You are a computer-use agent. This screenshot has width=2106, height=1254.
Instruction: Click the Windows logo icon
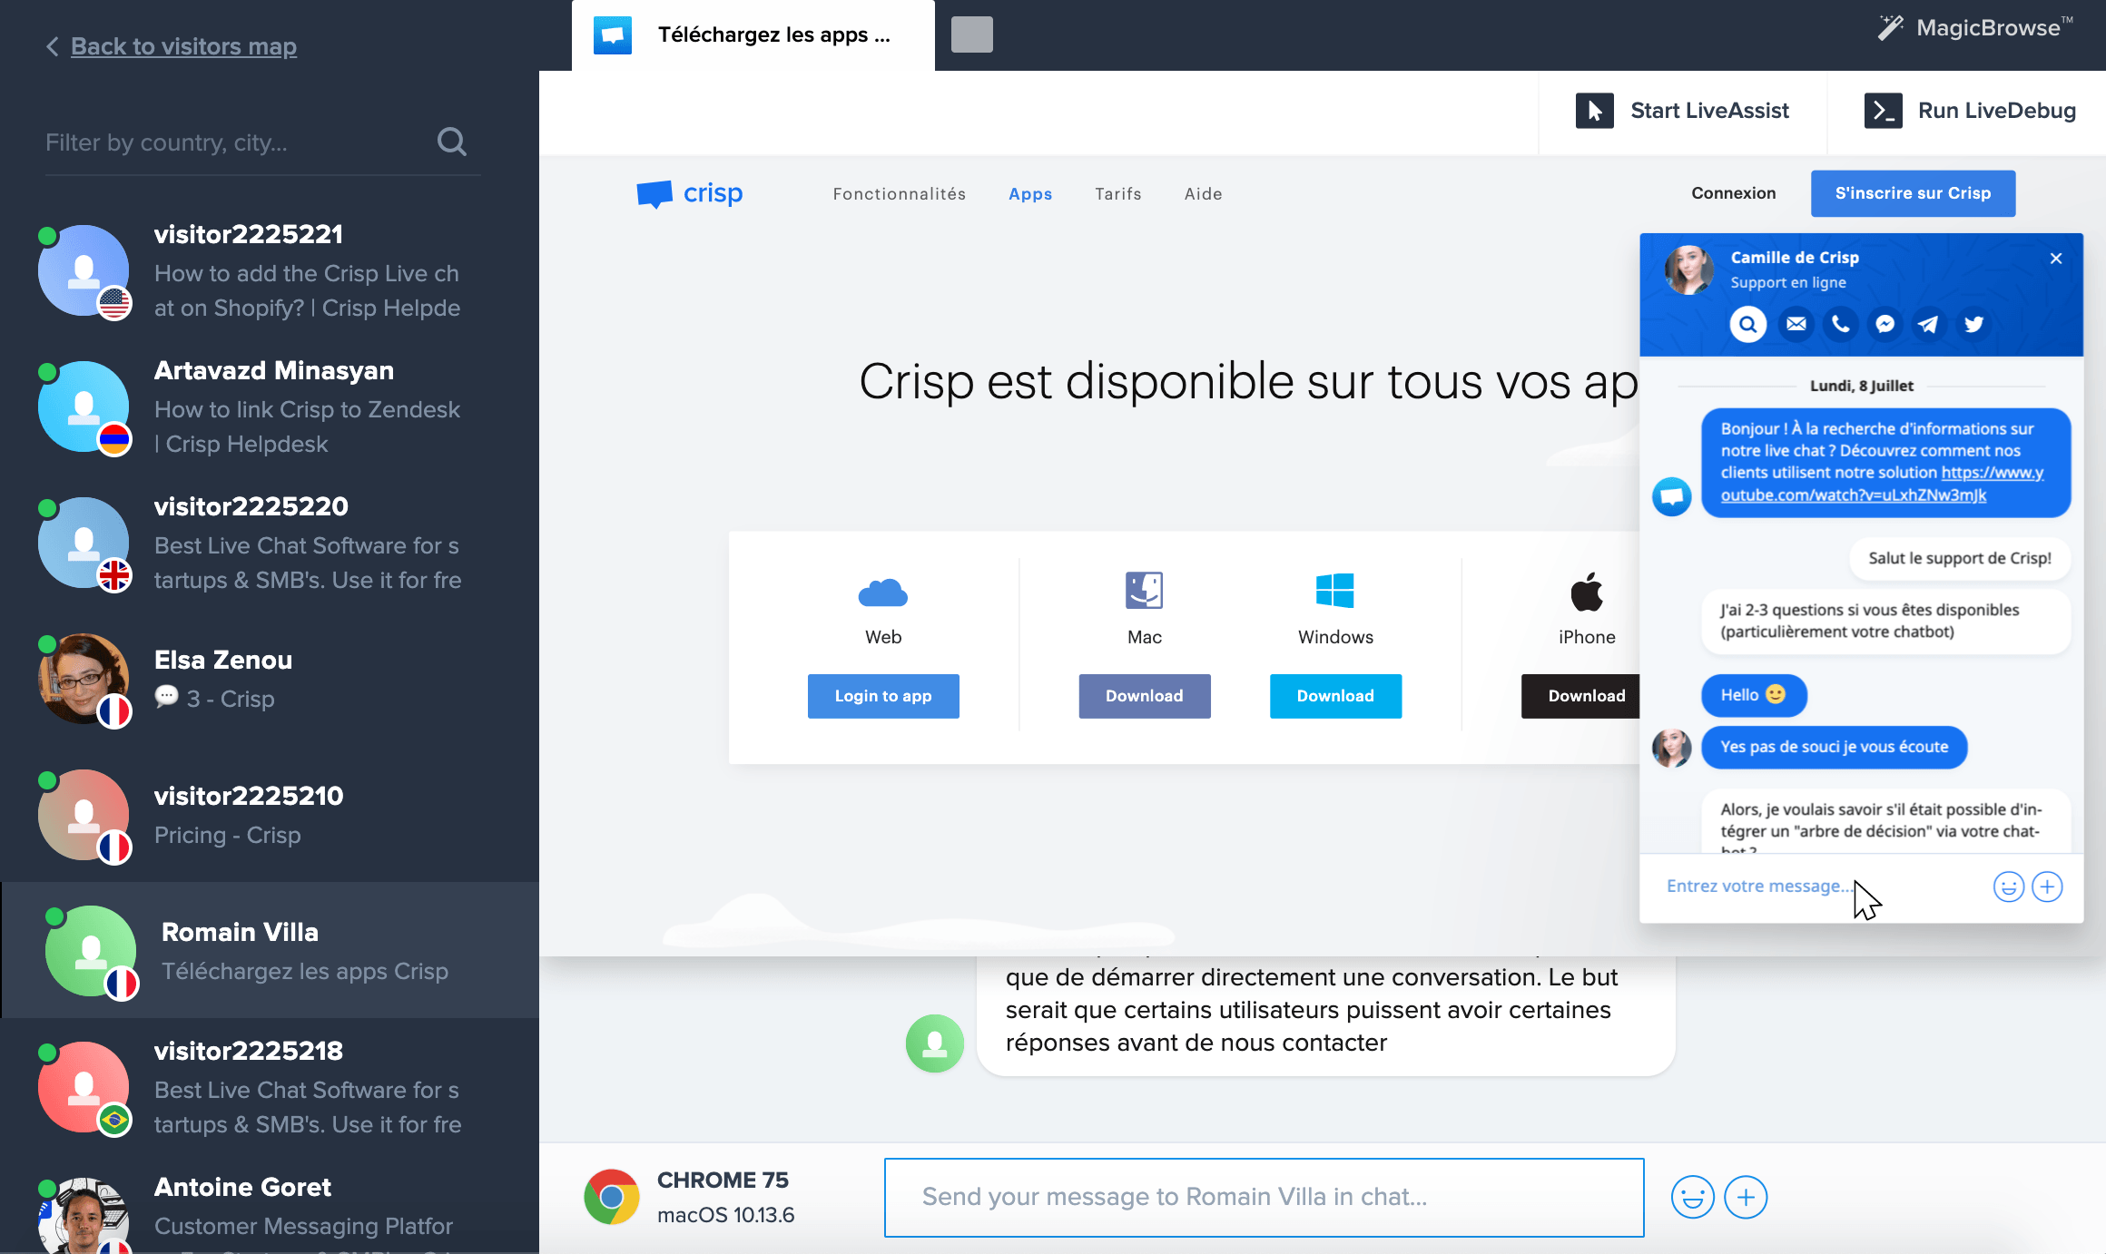(x=1334, y=590)
